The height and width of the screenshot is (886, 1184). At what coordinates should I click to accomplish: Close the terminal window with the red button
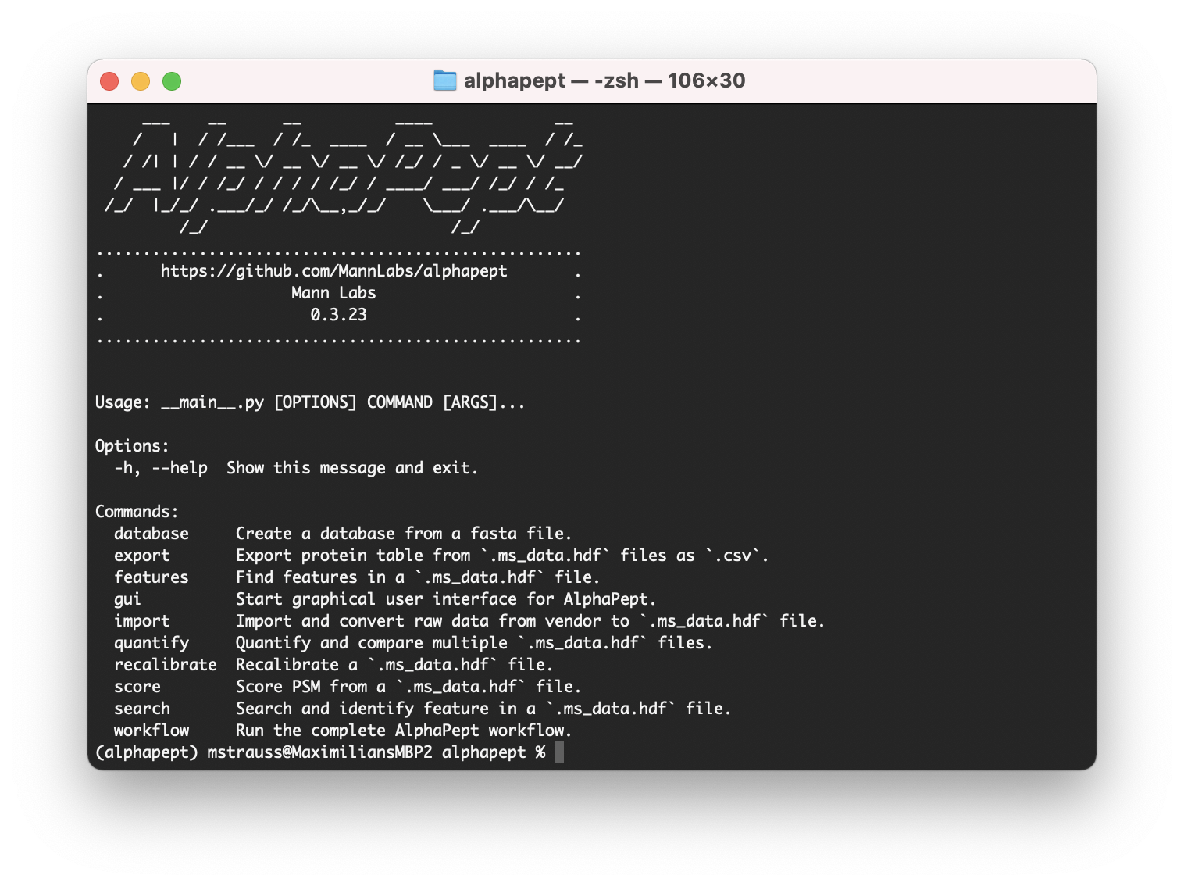point(109,81)
